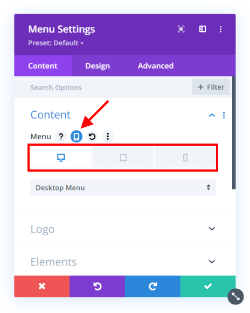
Task: Expand the Elements section
Action: 123,262
